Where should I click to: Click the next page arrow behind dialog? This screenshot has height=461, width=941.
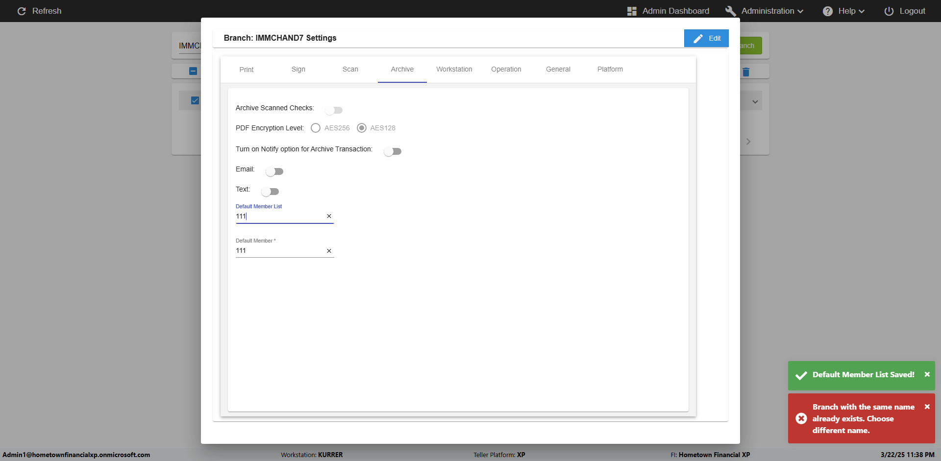coord(748,142)
